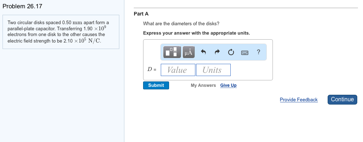This screenshot has width=363, height=142.
Task: Focus the Value input field
Action: click(x=178, y=70)
